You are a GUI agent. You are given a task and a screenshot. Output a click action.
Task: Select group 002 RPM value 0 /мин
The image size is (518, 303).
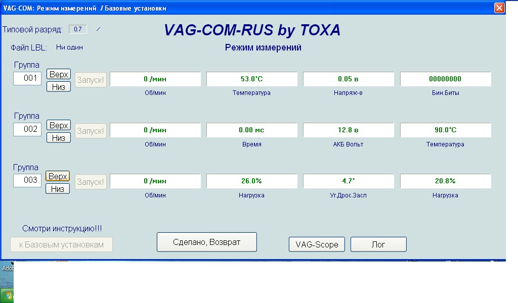click(x=155, y=130)
